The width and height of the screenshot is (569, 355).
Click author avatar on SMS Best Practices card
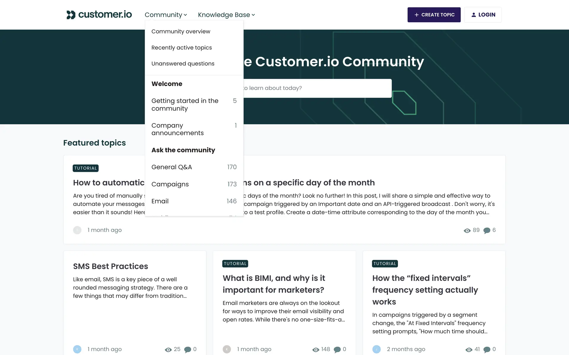coord(77,349)
